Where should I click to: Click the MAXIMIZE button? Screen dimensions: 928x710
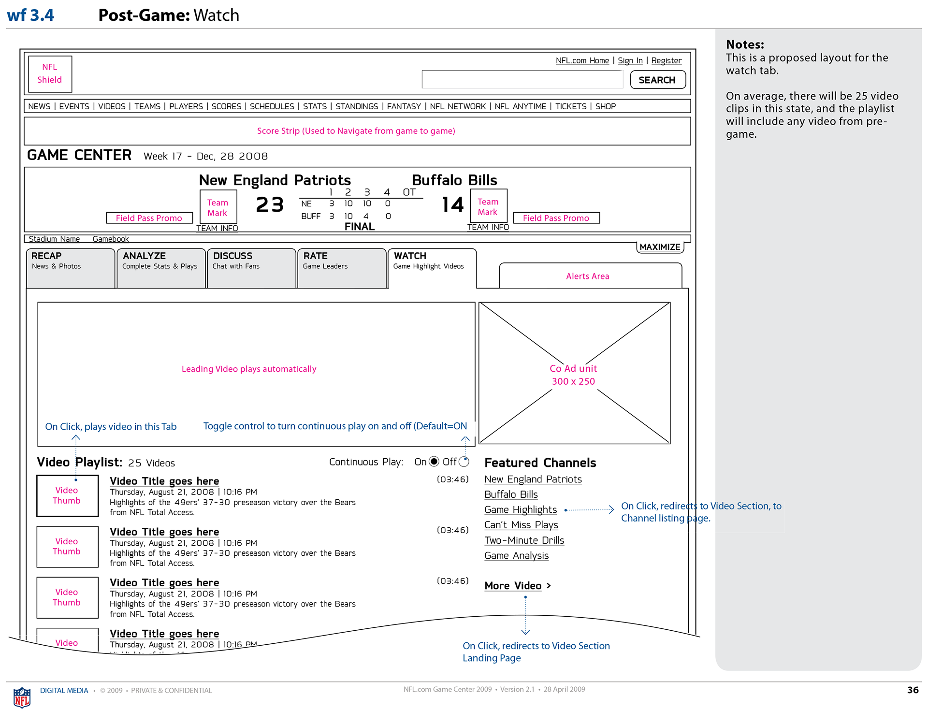point(660,247)
